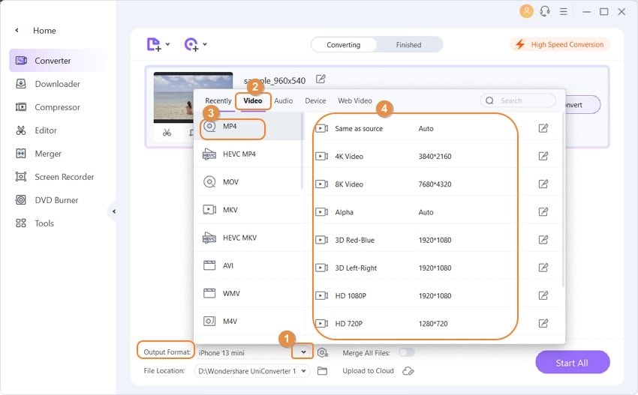638x395 pixels.
Task: Select WMV format
Action: click(x=248, y=293)
